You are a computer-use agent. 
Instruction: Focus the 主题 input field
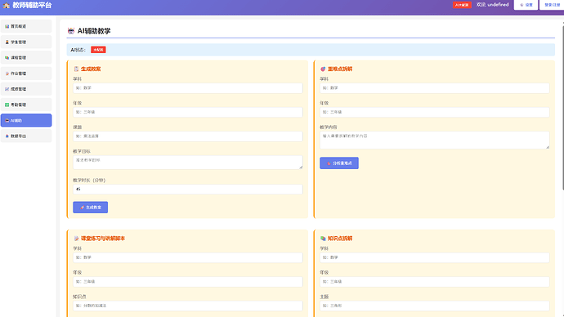point(435,306)
